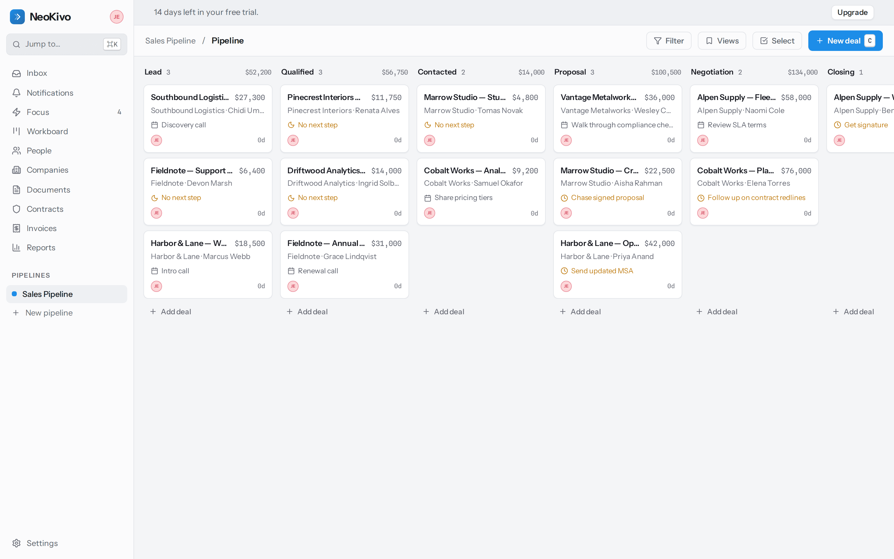
Task: Open the Views button
Action: [x=722, y=41]
